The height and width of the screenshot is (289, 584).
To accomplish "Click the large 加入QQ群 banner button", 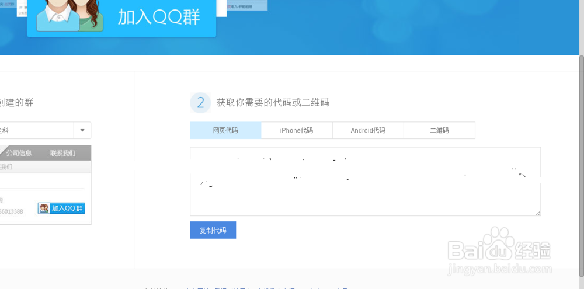I will pyautogui.click(x=122, y=18).
